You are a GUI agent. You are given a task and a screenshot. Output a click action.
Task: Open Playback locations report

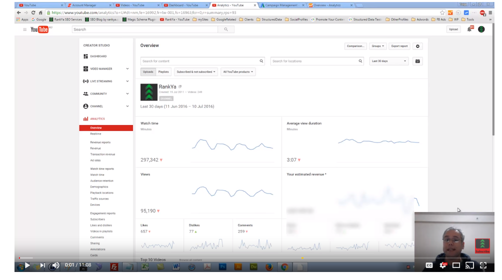(x=102, y=193)
